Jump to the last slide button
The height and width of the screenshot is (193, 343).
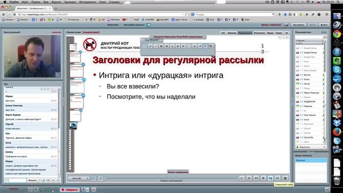278,179
